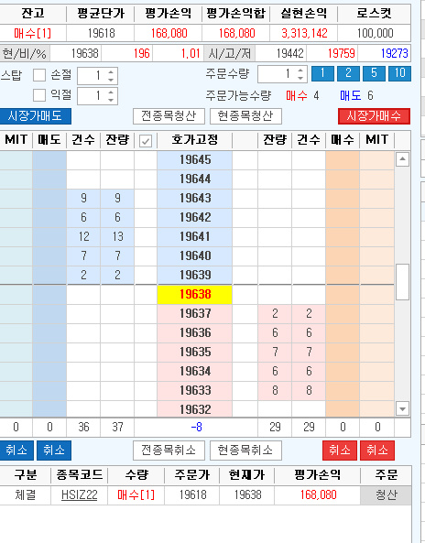Toggle the 호가고정 price-lock checkbox
The width and height of the screenshot is (425, 543).
coord(146,141)
